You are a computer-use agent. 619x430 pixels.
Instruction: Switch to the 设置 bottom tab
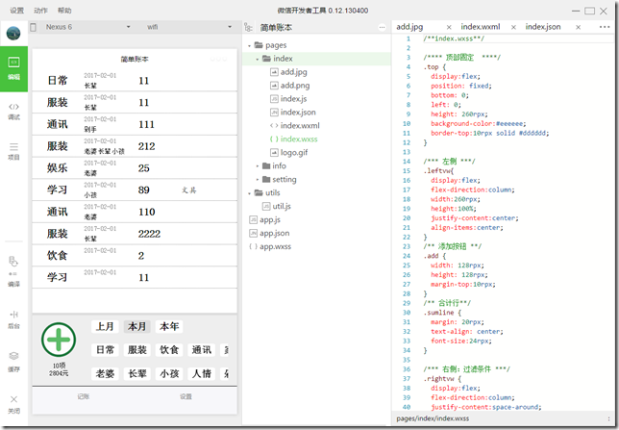pos(186,396)
